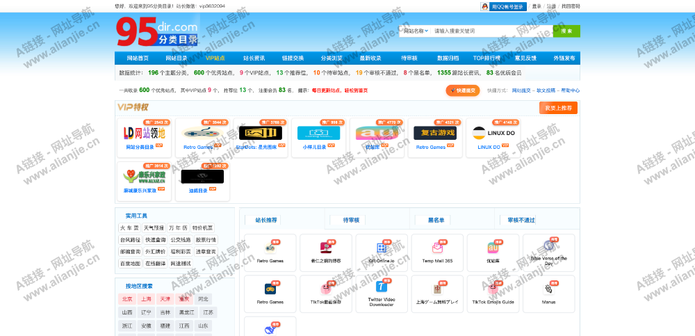Select the 待审核 tab in the listing panel

point(351,220)
